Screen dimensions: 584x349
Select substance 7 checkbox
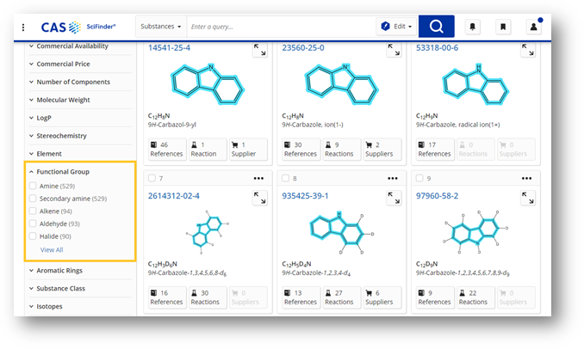pyautogui.click(x=152, y=179)
